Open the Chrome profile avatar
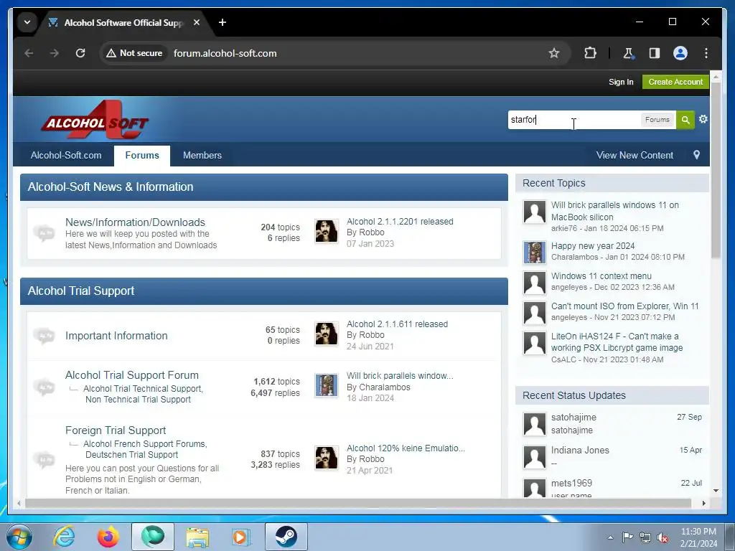Image resolution: width=735 pixels, height=551 pixels. [680, 53]
